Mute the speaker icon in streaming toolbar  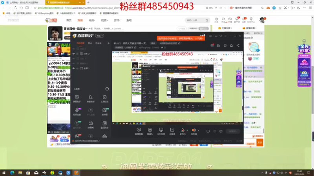[194, 130]
